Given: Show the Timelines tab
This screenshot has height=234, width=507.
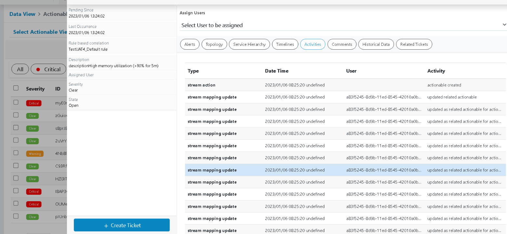Looking at the screenshot, I should [x=285, y=44].
